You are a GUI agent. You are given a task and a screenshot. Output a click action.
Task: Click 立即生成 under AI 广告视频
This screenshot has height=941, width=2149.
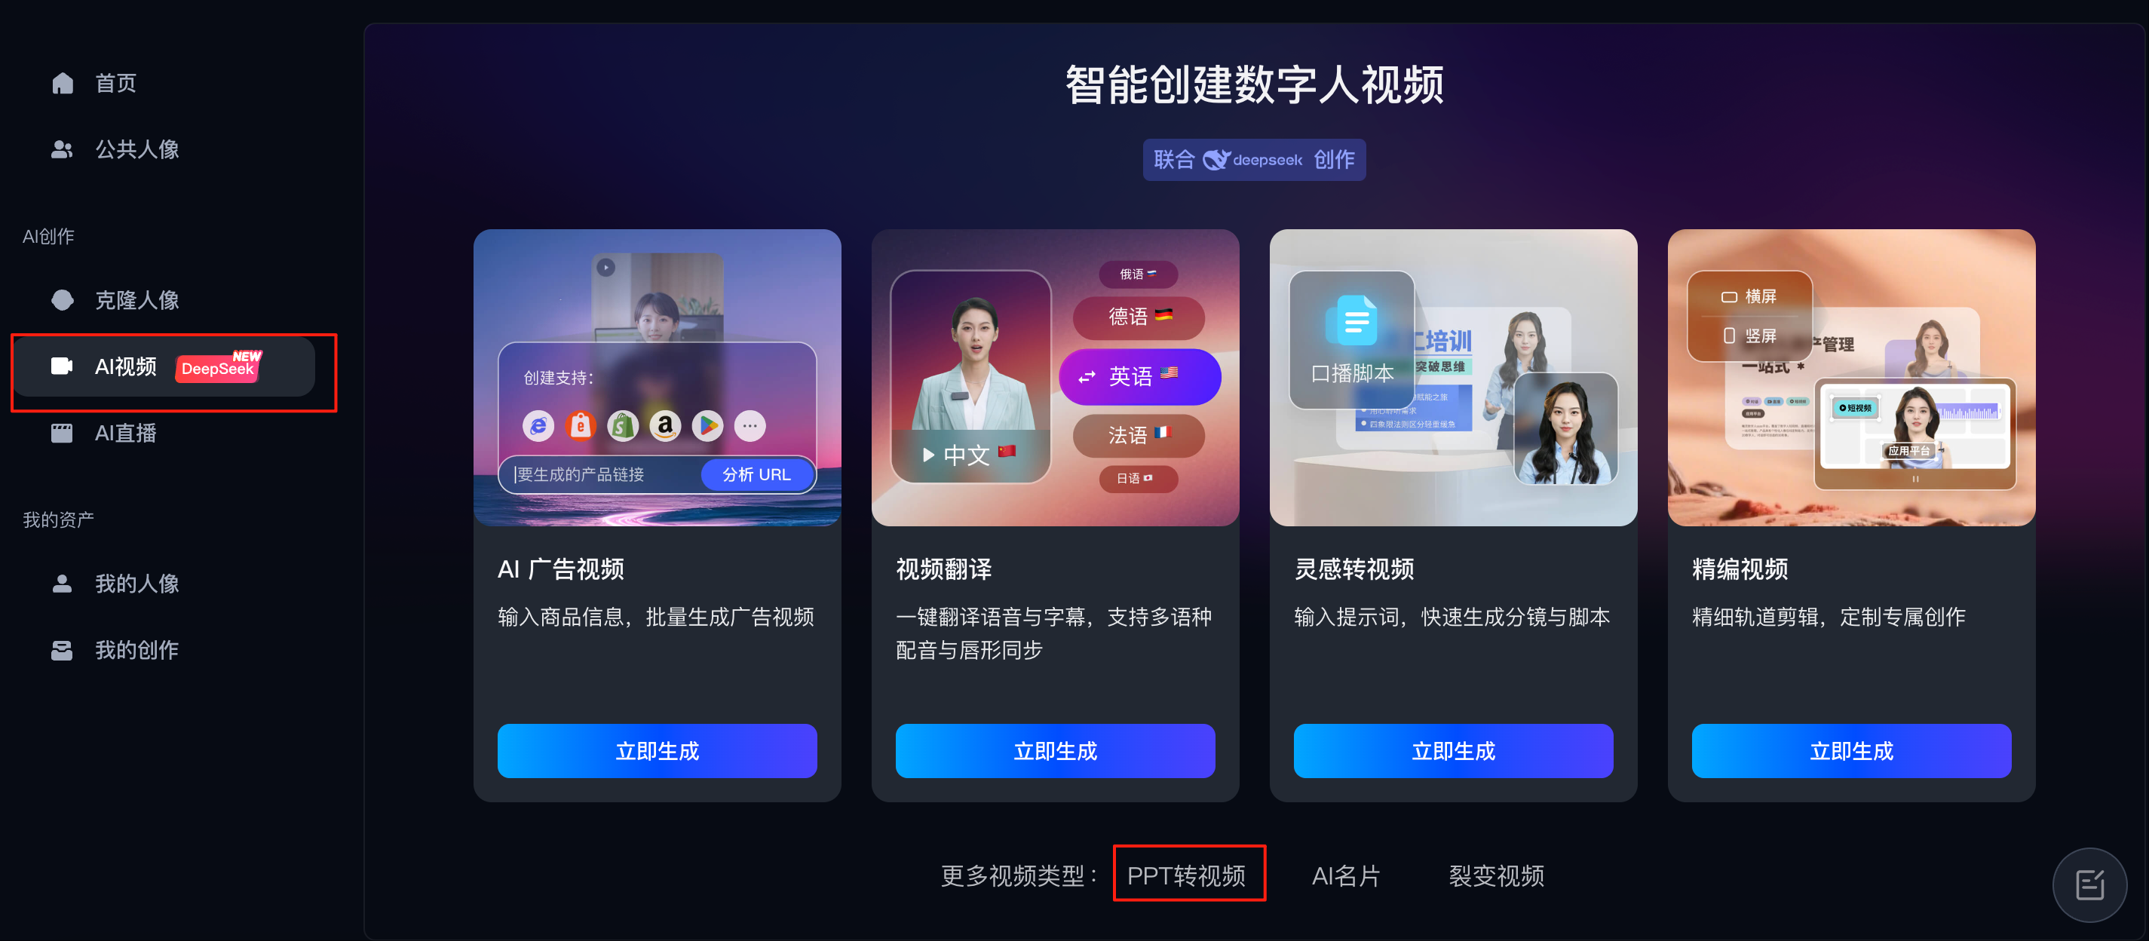pyautogui.click(x=658, y=751)
